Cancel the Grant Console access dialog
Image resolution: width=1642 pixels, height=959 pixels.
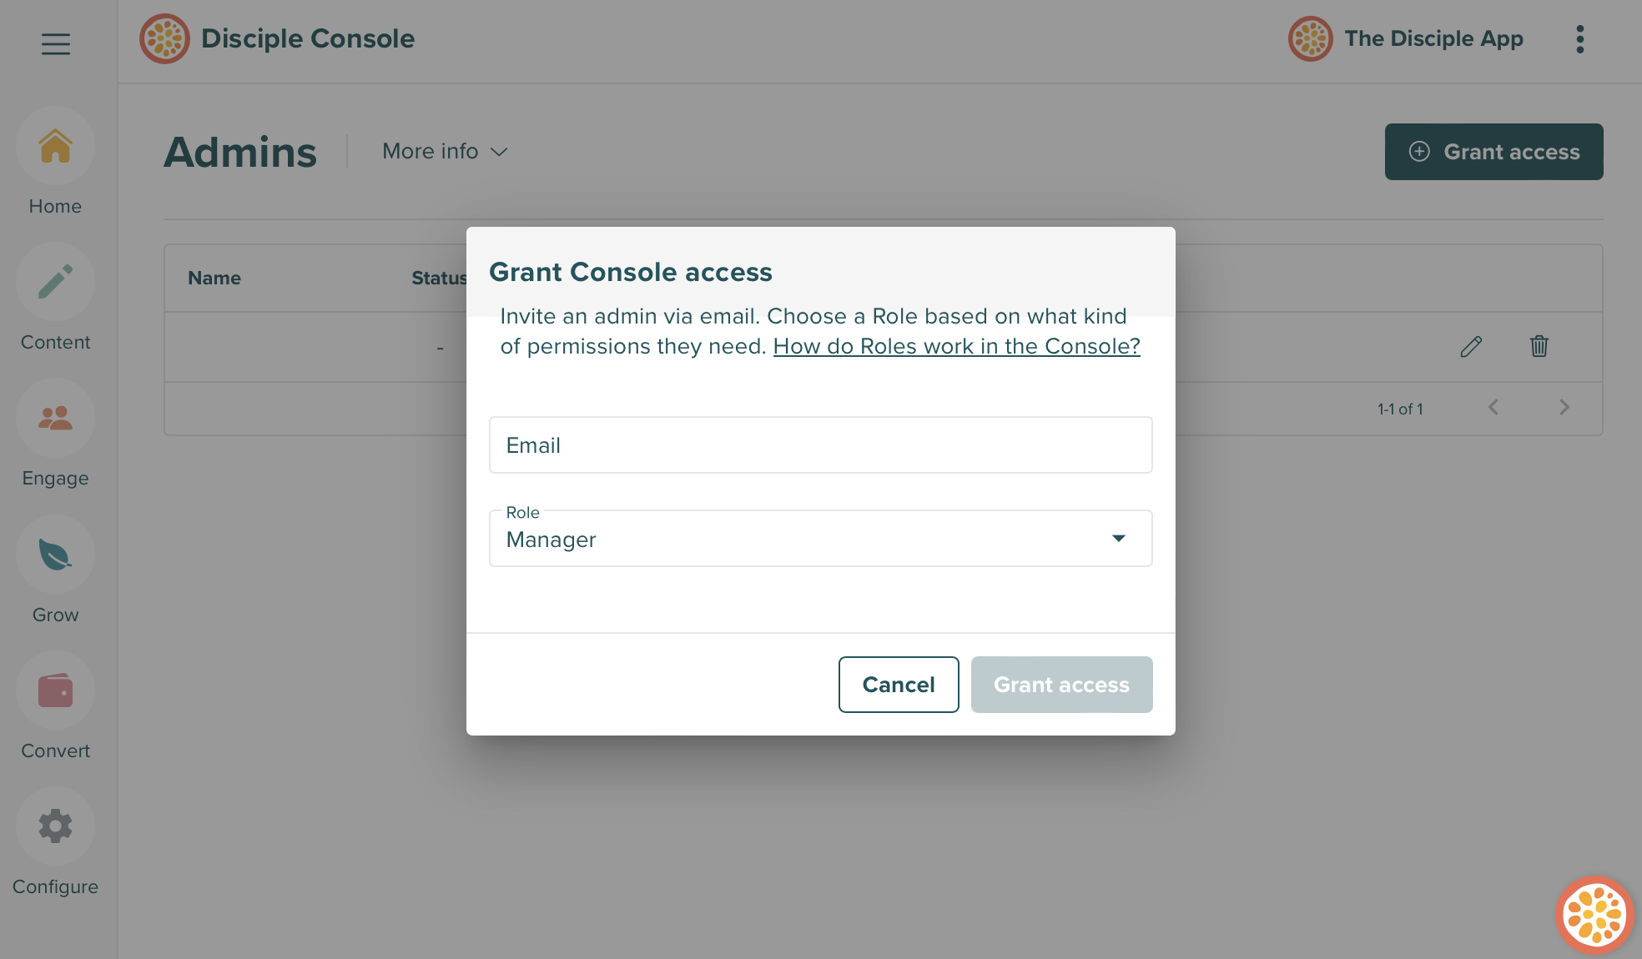[898, 684]
